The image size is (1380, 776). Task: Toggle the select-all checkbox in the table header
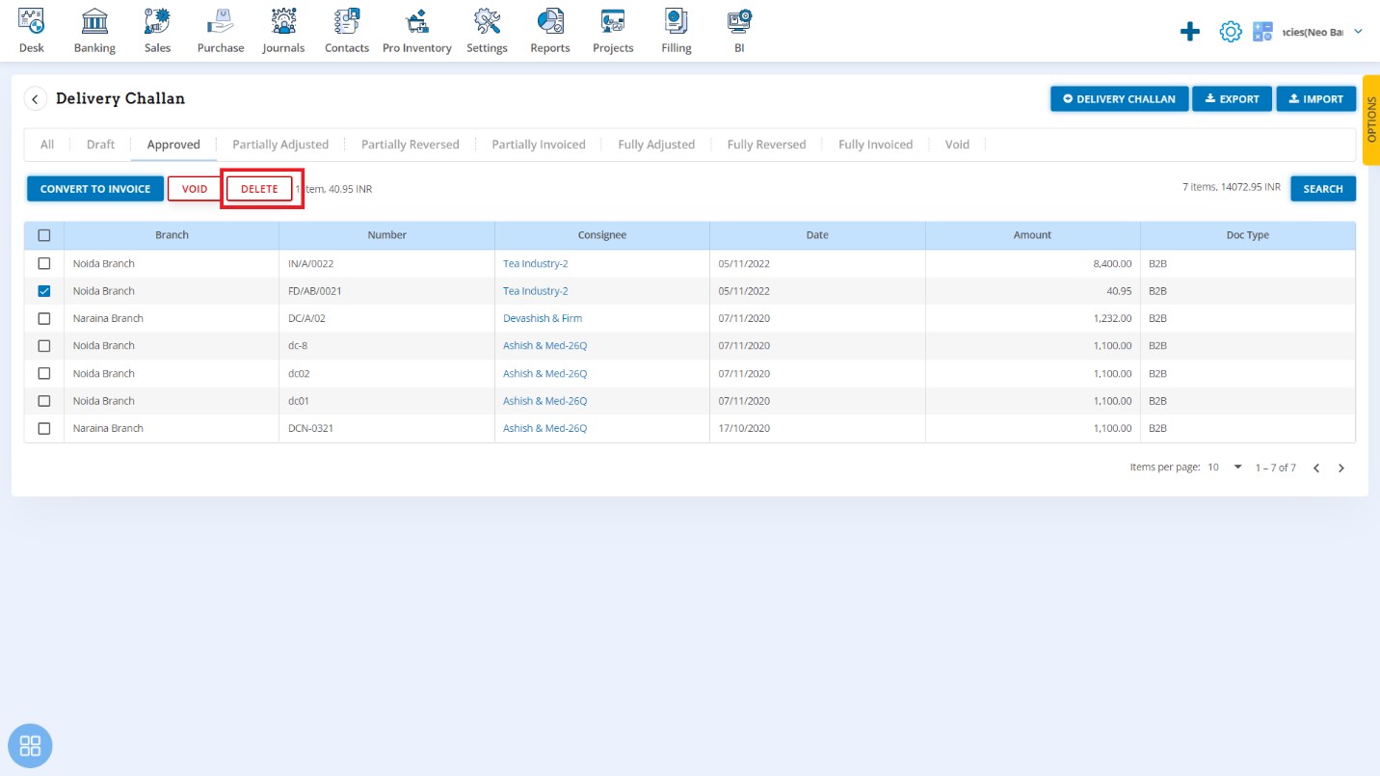[x=43, y=235]
